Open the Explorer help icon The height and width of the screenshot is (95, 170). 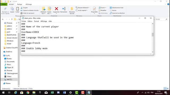pos(168,4)
